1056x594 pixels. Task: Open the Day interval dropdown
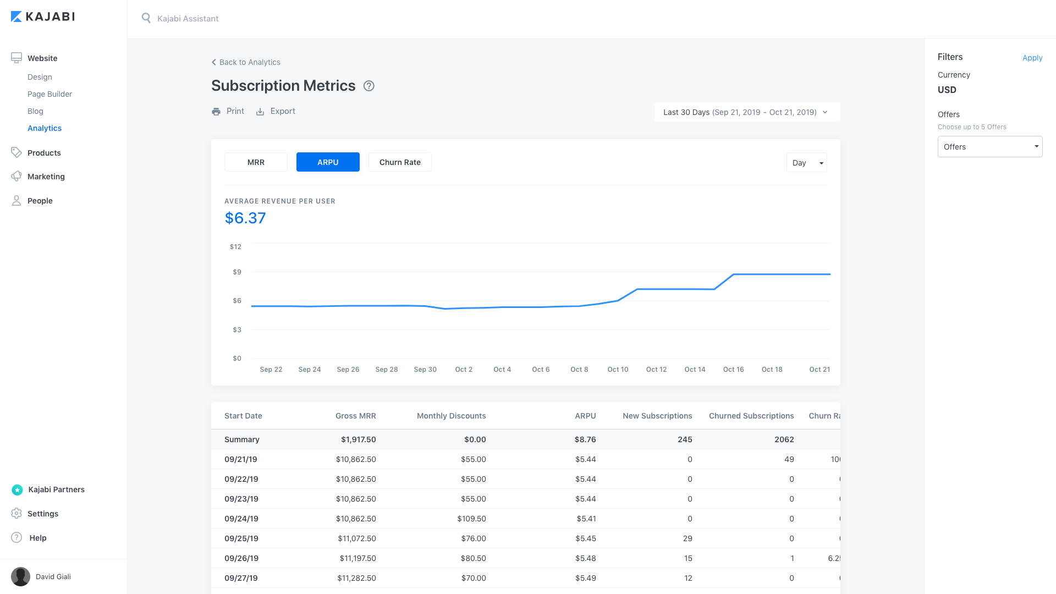806,163
